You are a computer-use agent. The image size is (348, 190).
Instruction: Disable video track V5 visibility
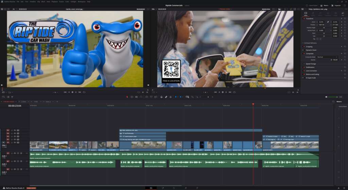click(x=18, y=130)
